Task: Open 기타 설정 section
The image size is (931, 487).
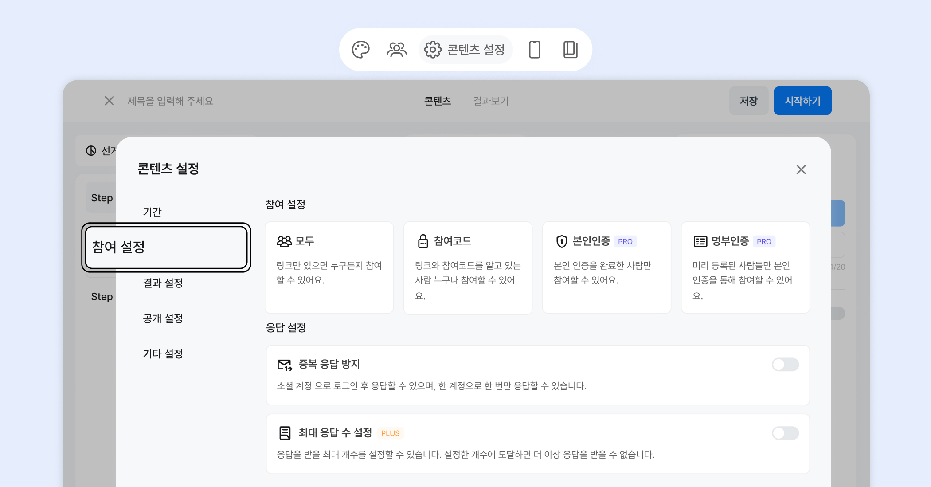Action: 163,354
